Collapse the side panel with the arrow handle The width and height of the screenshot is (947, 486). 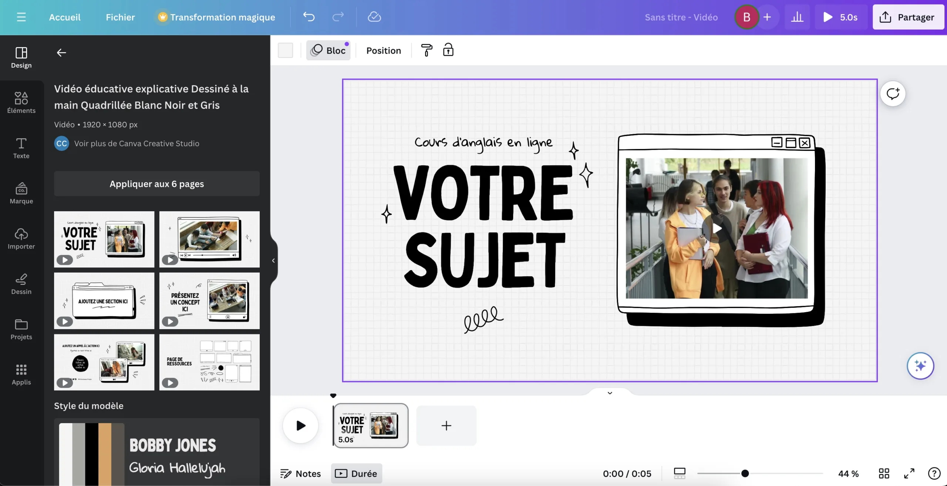pyautogui.click(x=273, y=260)
